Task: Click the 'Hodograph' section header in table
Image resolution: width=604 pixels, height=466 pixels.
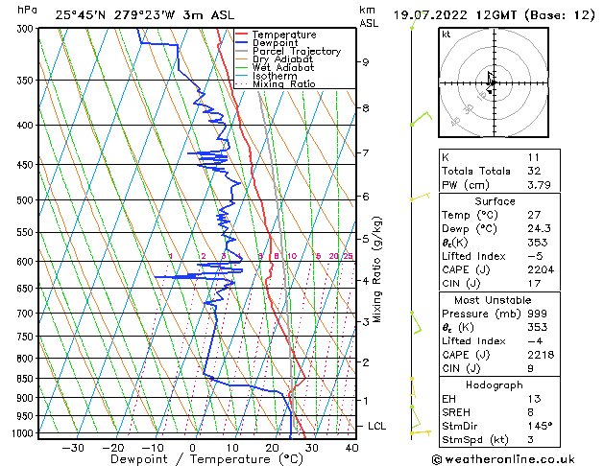Action: 495,384
